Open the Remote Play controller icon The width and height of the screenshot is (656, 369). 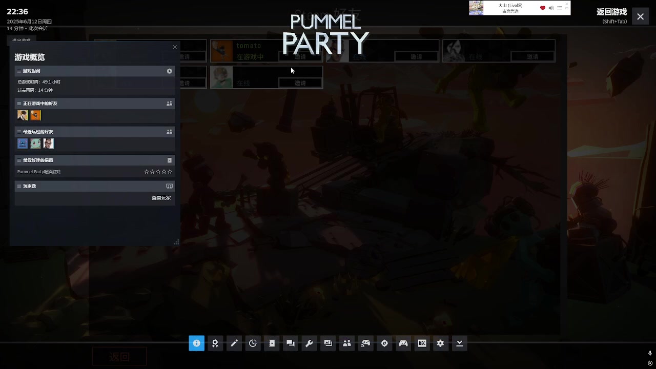[x=365, y=343]
